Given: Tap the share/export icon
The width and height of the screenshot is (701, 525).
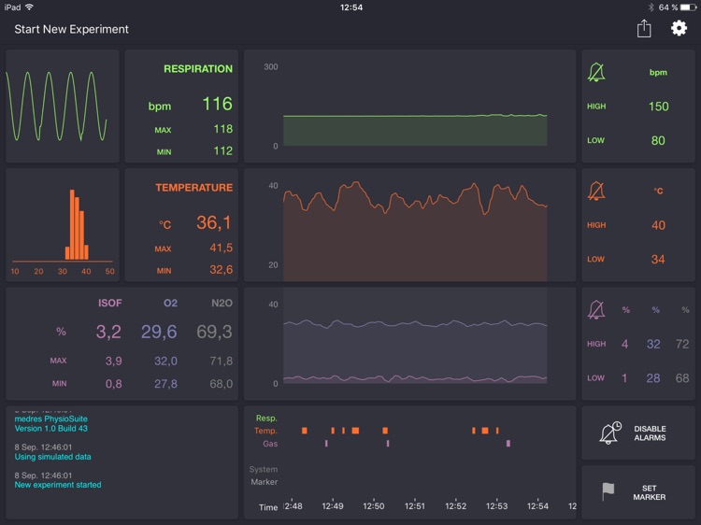Looking at the screenshot, I should click(644, 29).
